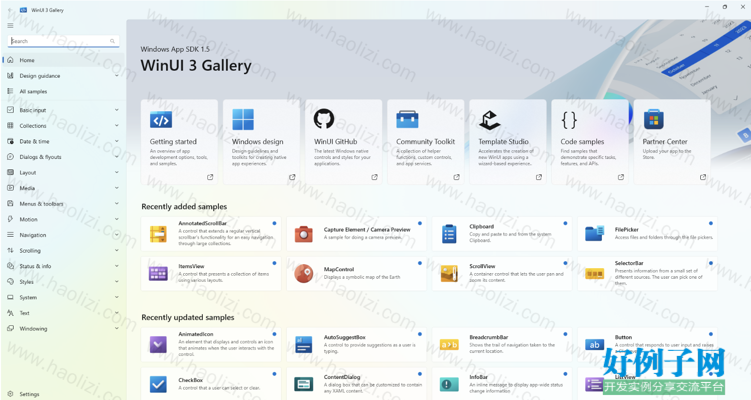Select the Status & info category
The height and width of the screenshot is (400, 751).
[63, 266]
